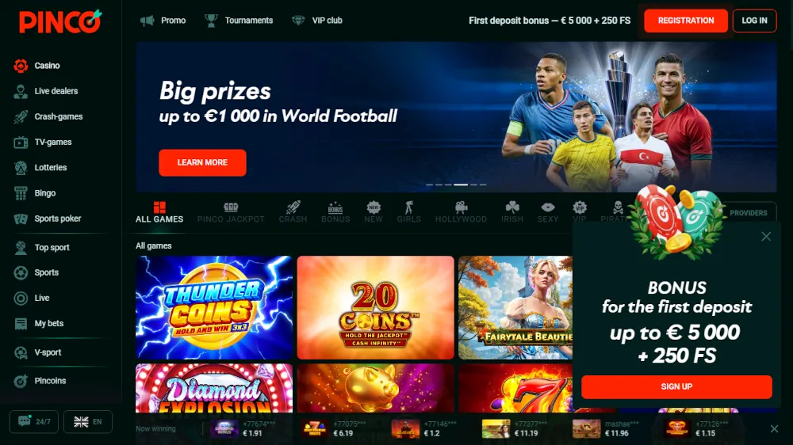Image resolution: width=793 pixels, height=445 pixels.
Task: Select the active banner carousel indicator
Action: (461, 184)
